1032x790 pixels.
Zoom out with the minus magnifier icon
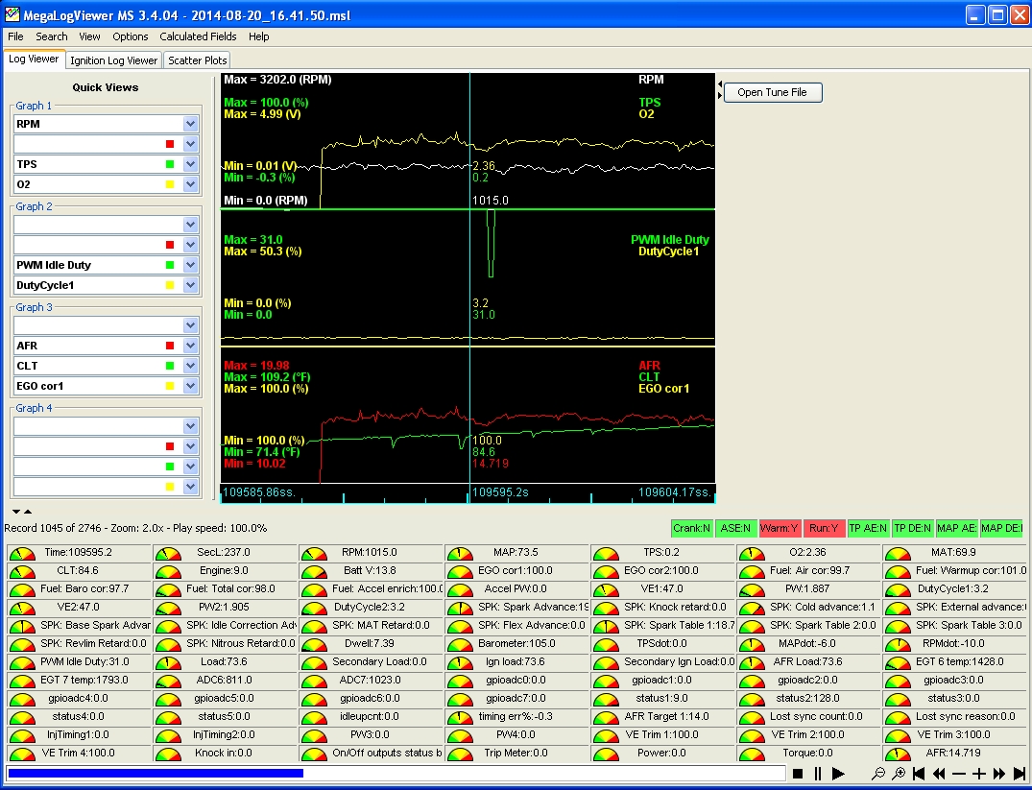coord(878,774)
